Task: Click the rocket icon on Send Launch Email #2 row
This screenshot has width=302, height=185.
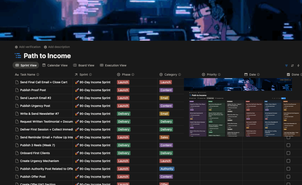Action: tap(77, 98)
